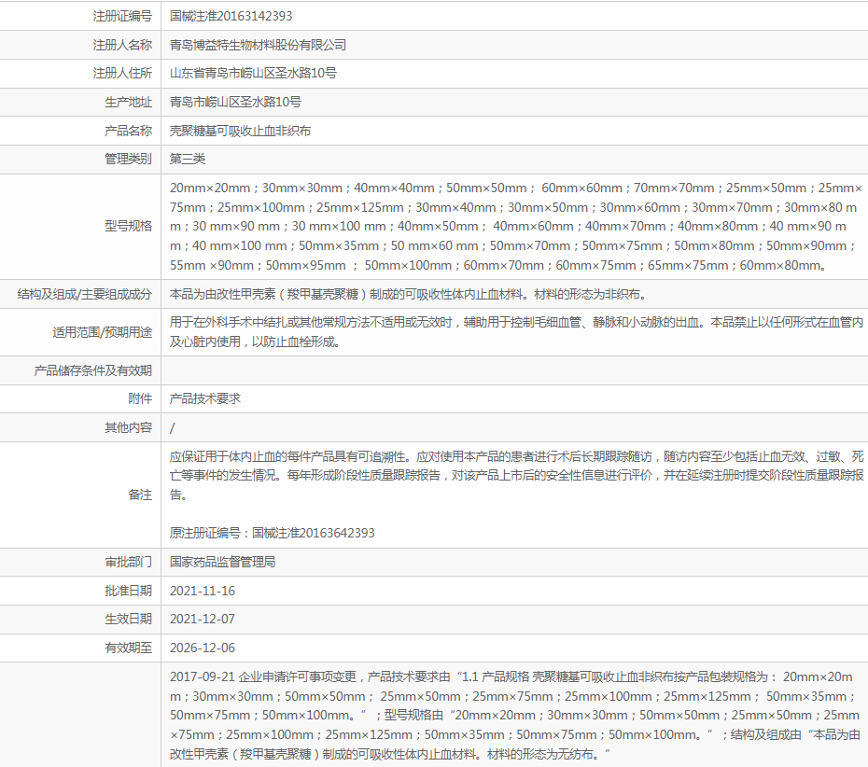Select the department 国家药品监督管理局
Image resolution: width=868 pixels, height=767 pixels.
(222, 562)
